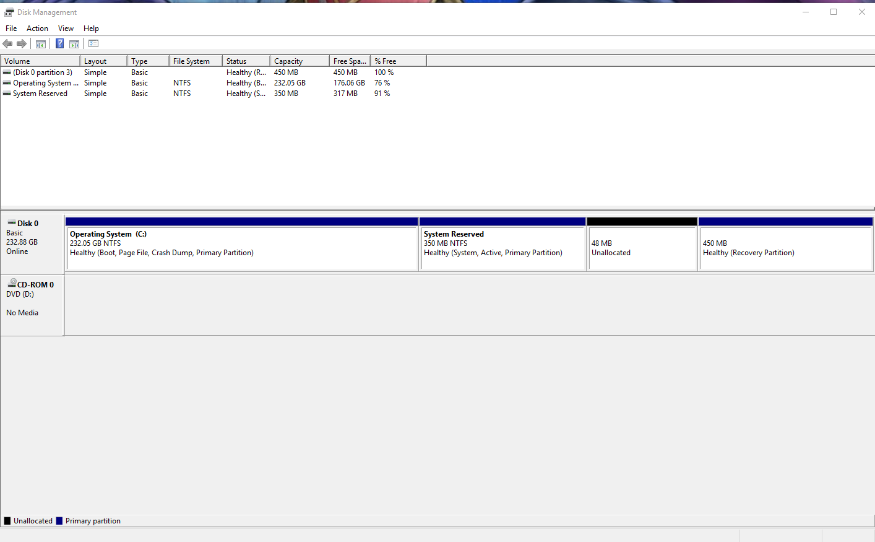Click the Primary partition legend label

[93, 521]
